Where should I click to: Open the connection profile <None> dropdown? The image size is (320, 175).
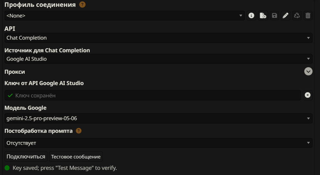(x=125, y=16)
